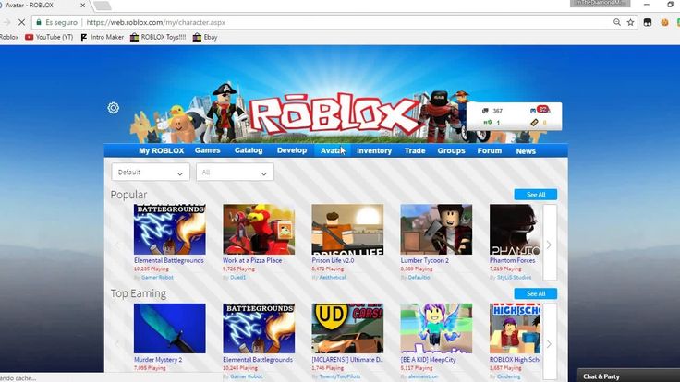This screenshot has width=680, height=382.
Task: Open the Avatar navigation item
Action: tap(333, 150)
